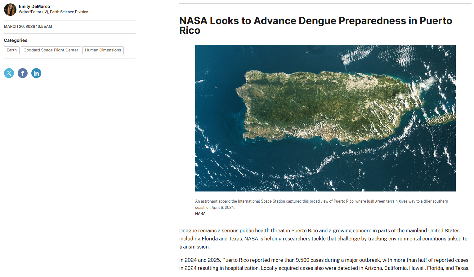The width and height of the screenshot is (474, 277).
Task: Open the Earth category tag
Action: 12,50
